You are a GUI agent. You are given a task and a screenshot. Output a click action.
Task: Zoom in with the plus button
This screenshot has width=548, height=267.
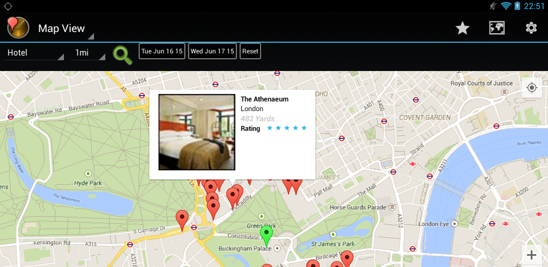click(531, 255)
